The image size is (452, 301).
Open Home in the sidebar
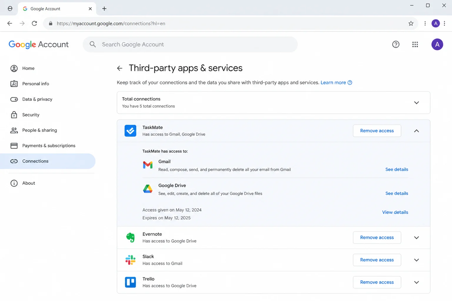click(48, 68)
